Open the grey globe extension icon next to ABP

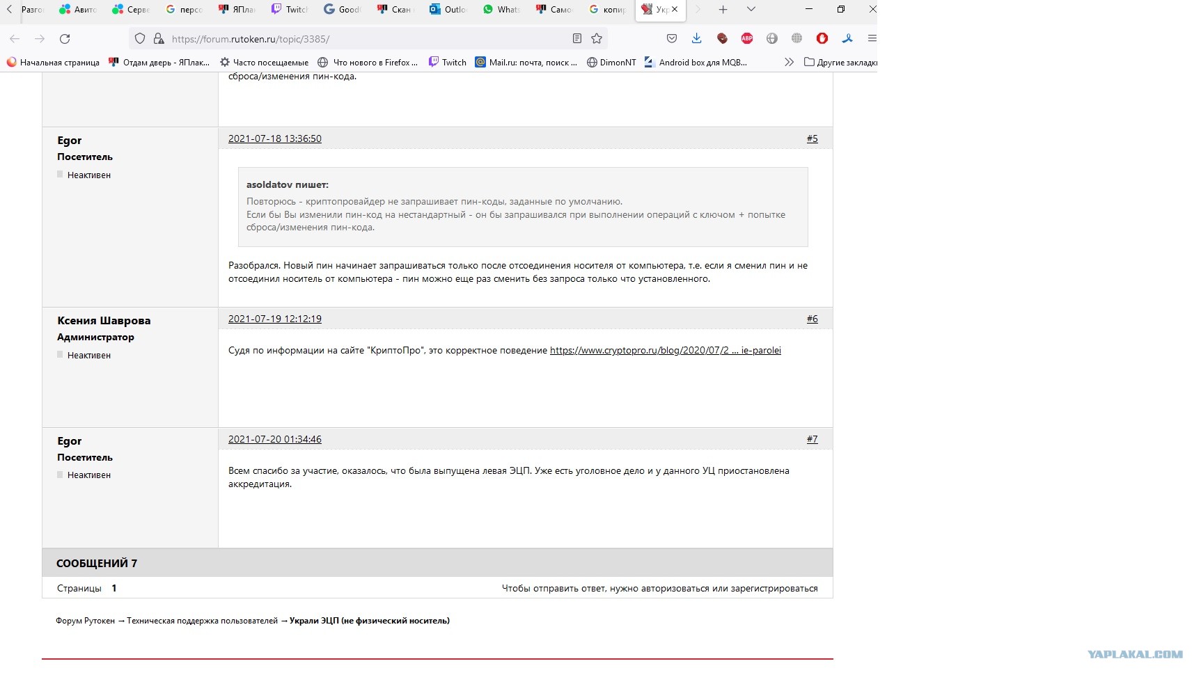[x=772, y=39]
